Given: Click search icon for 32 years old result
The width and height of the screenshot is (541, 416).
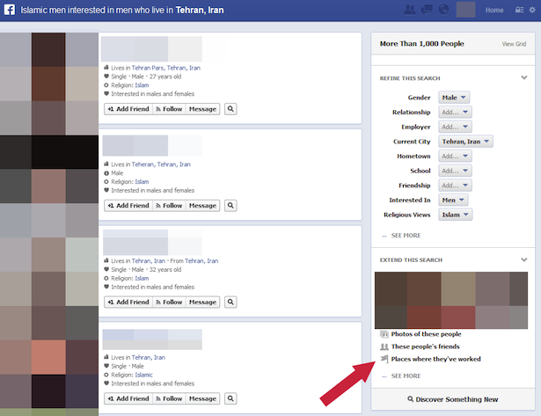Looking at the screenshot, I should click(x=230, y=303).
